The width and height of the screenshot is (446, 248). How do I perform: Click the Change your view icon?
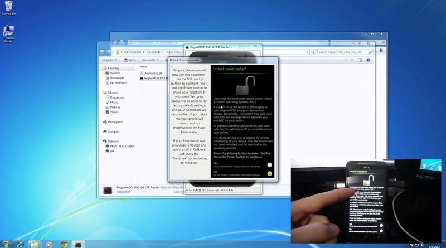[347, 60]
